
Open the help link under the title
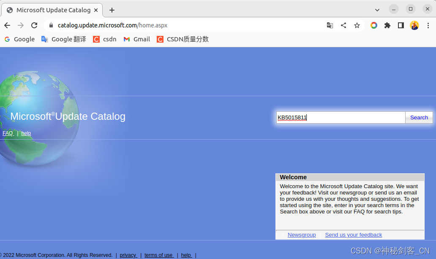pyautogui.click(x=26, y=133)
